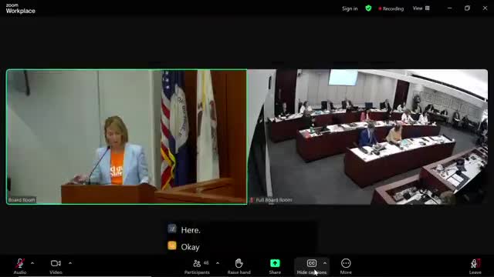
Task: Click the 'Here.' caption line
Action: click(x=191, y=230)
